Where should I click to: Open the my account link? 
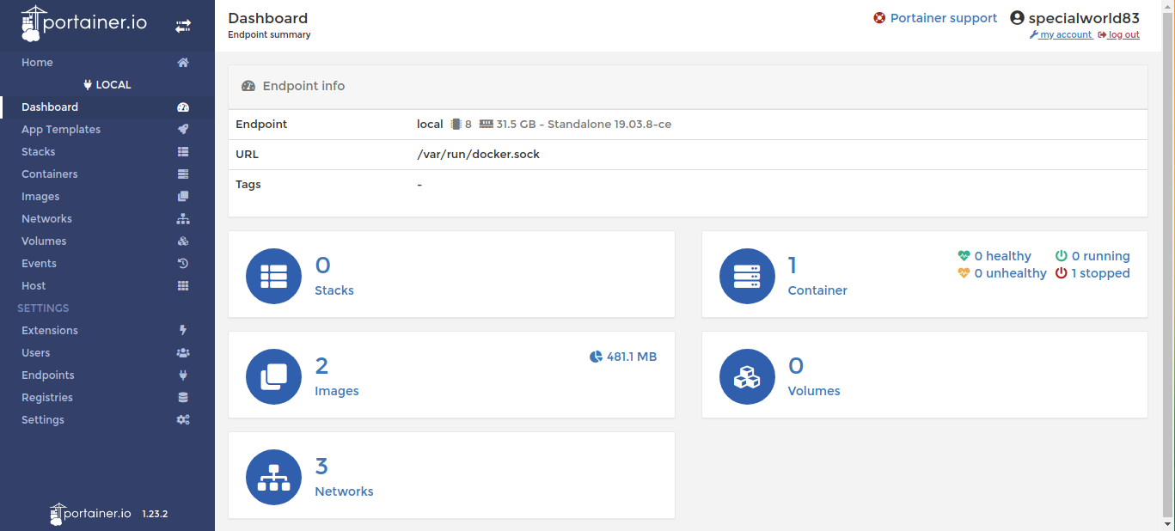coord(1065,35)
